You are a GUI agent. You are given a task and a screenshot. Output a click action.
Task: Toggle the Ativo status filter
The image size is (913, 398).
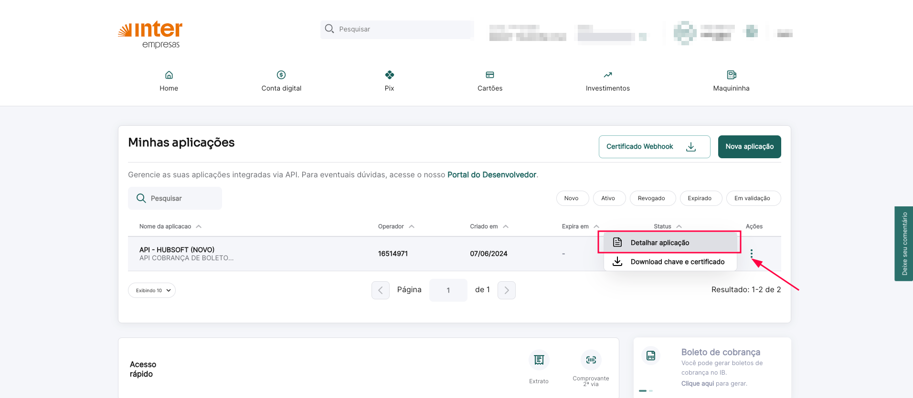(609, 198)
